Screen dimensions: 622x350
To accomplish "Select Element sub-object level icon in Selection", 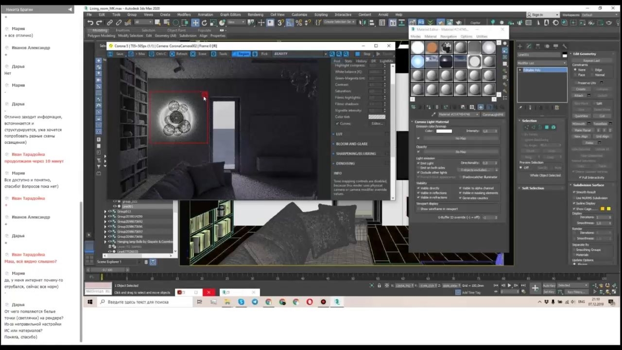I will (x=553, y=127).
